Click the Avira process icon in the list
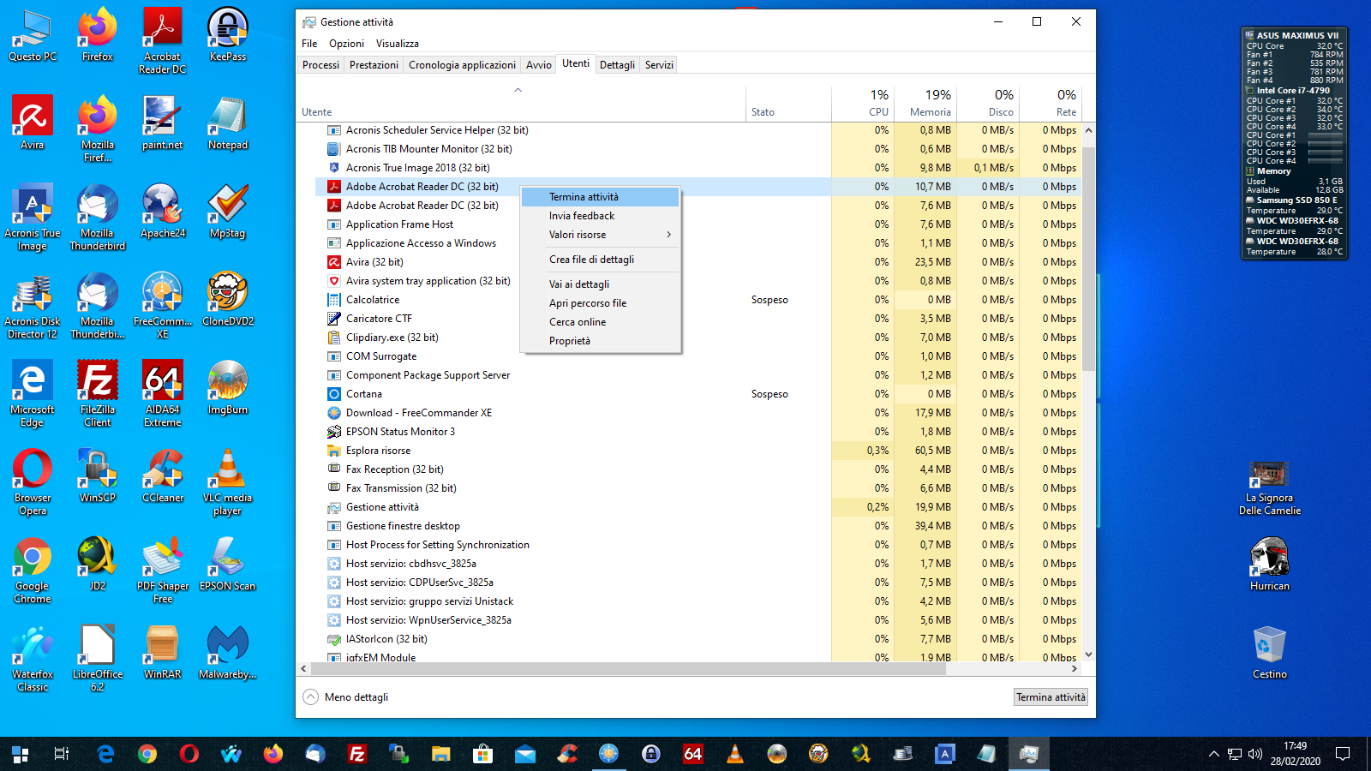1371x771 pixels. [x=334, y=262]
